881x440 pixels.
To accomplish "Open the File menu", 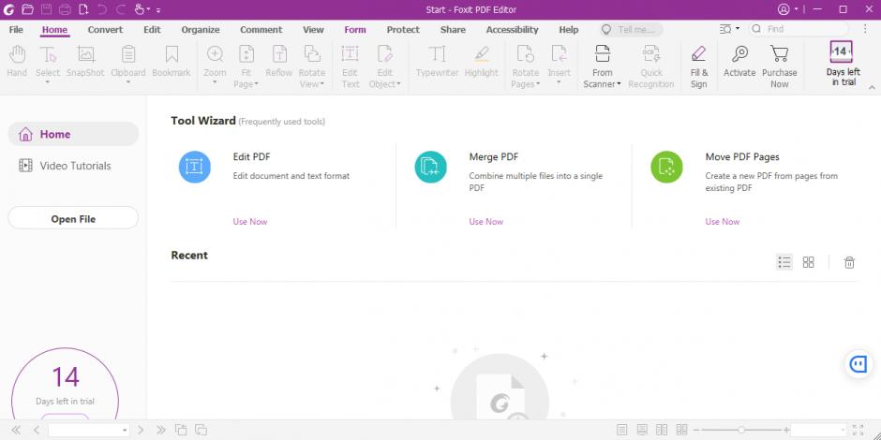I will (x=16, y=30).
